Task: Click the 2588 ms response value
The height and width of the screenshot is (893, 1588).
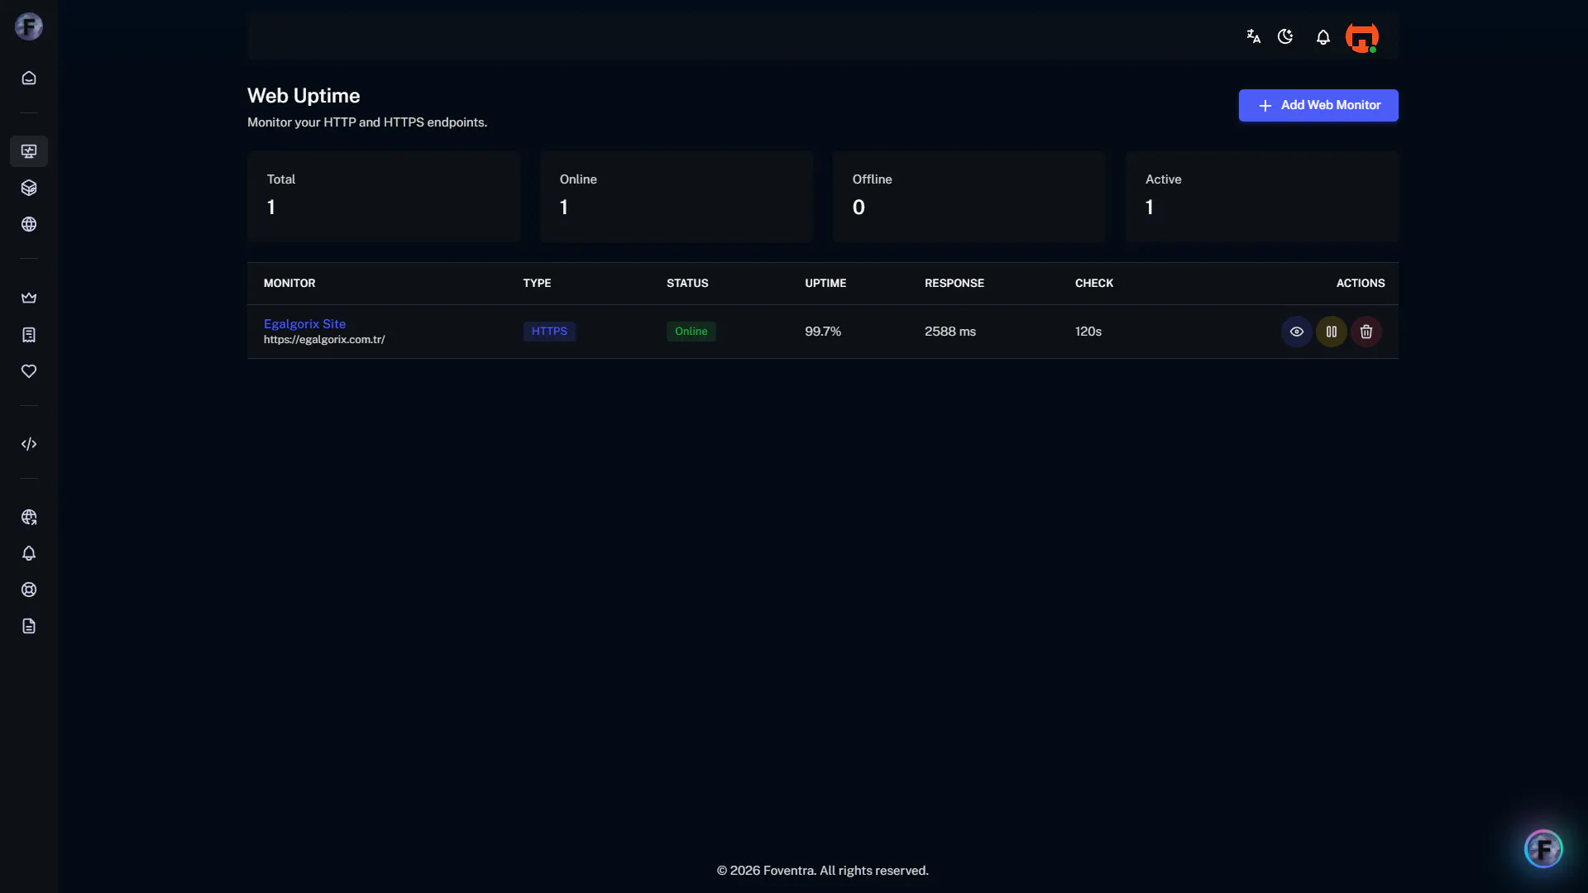Action: pyautogui.click(x=950, y=332)
